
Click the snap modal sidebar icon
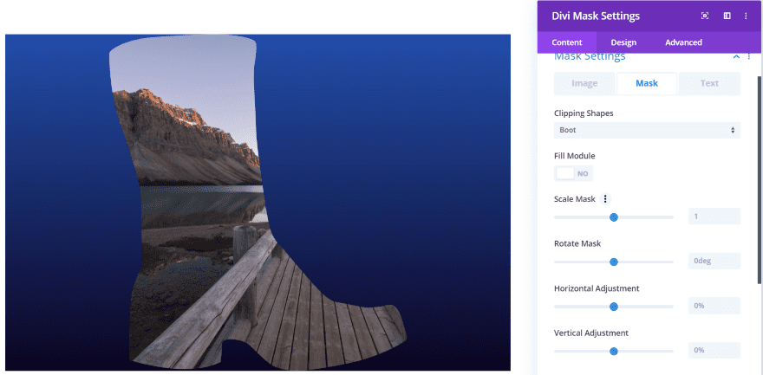[x=727, y=16]
